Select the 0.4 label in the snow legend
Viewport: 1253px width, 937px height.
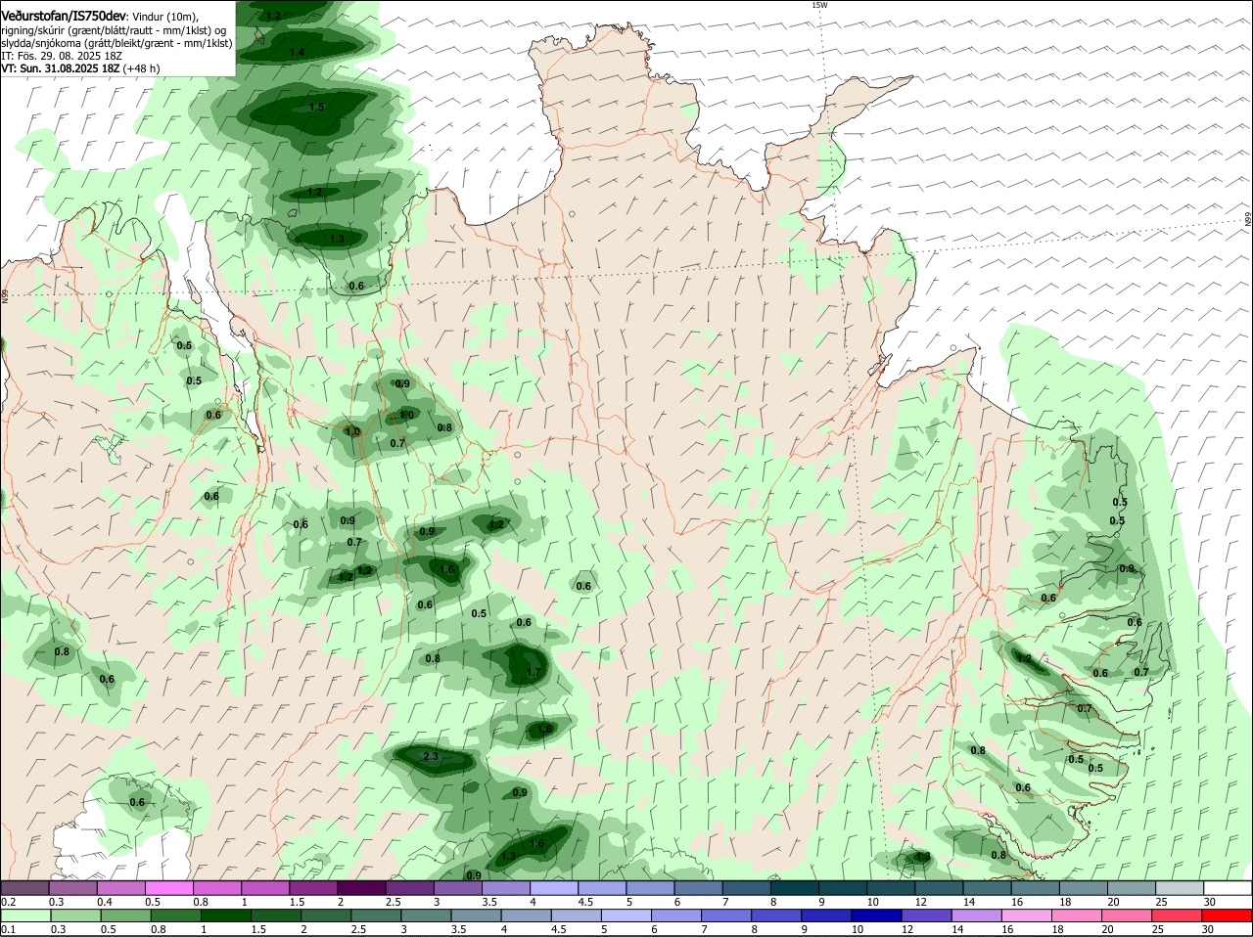pos(105,902)
